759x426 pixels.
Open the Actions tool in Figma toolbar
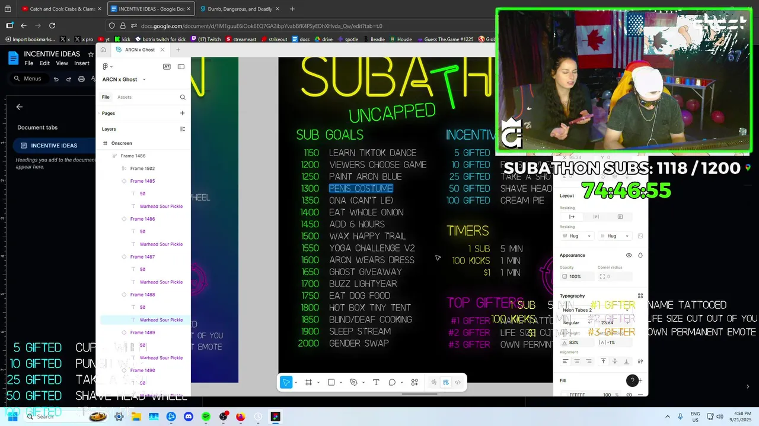pos(414,382)
